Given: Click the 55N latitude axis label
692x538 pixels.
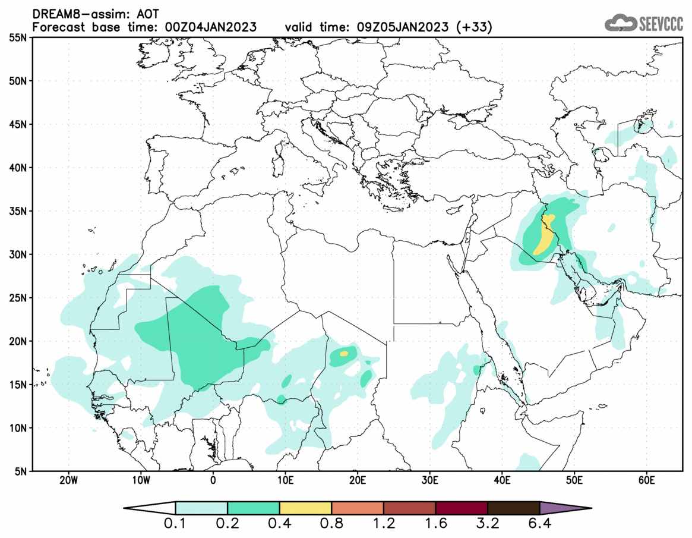Looking at the screenshot, I should pos(18,38).
